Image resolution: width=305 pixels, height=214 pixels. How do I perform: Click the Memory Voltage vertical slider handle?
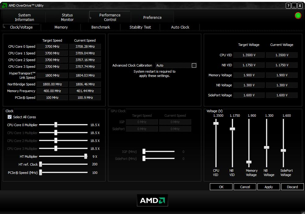249,162
